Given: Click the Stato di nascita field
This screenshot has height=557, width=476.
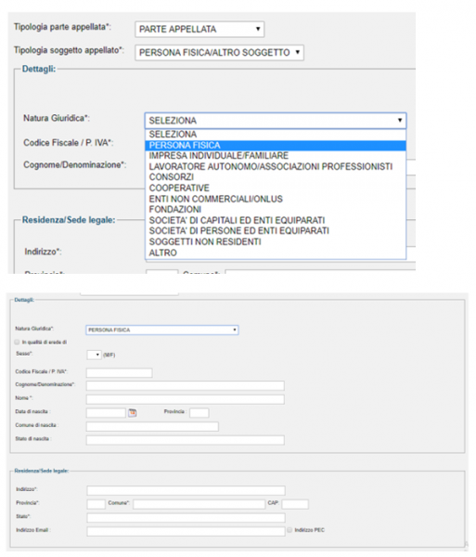Looking at the screenshot, I should point(186,440).
